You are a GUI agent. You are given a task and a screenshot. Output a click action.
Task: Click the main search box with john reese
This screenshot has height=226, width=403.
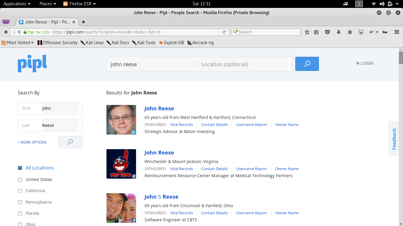(151, 64)
